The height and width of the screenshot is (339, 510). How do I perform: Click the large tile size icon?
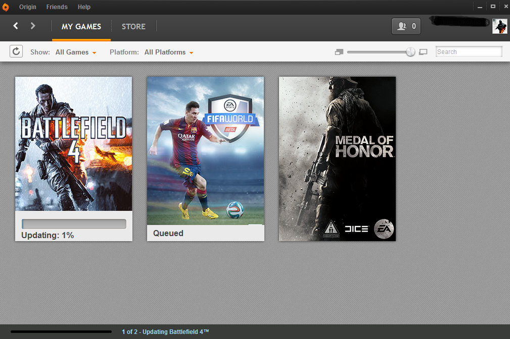click(423, 52)
